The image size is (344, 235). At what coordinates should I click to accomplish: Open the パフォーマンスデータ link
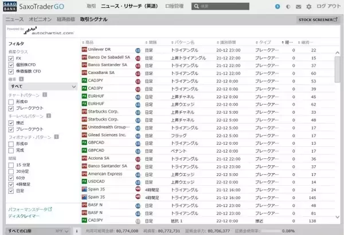click(30, 209)
